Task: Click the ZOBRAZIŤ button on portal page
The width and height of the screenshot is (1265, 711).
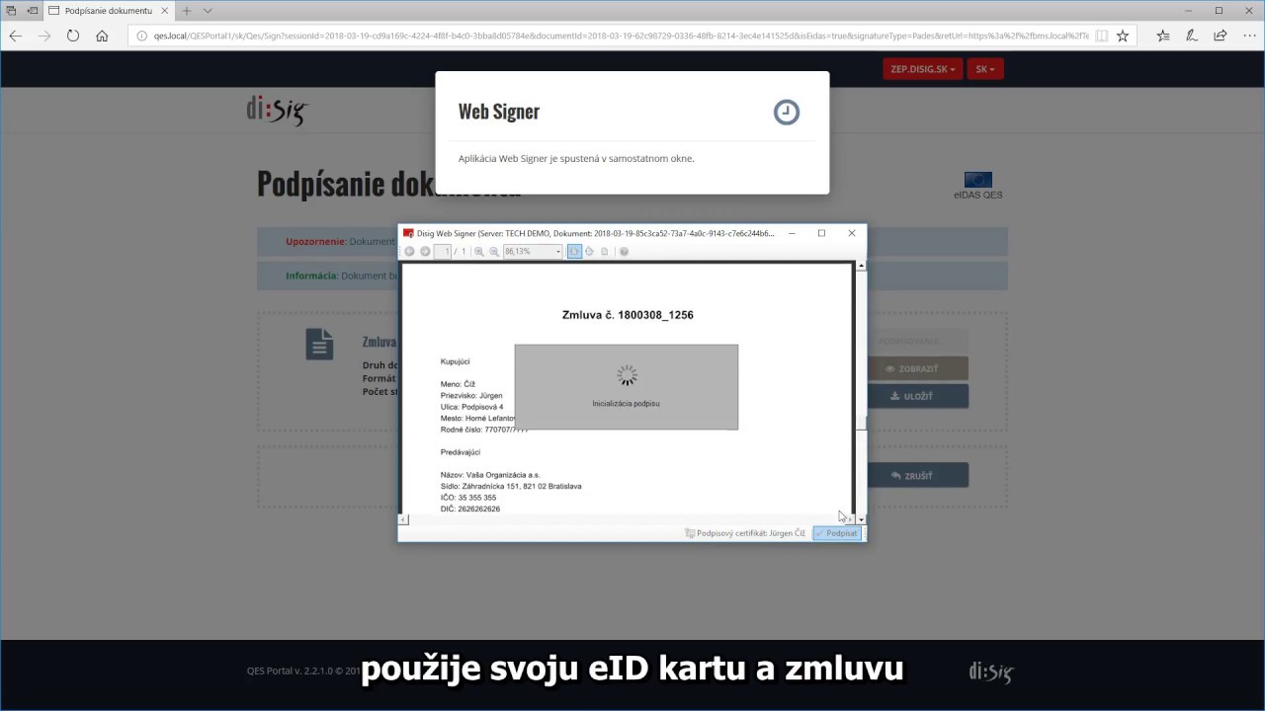Action: 918,368
